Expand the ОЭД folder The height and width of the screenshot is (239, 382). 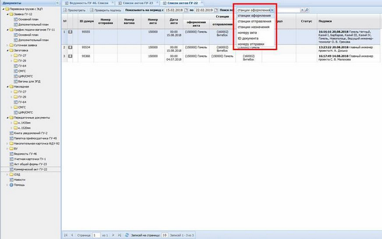coord(8,175)
